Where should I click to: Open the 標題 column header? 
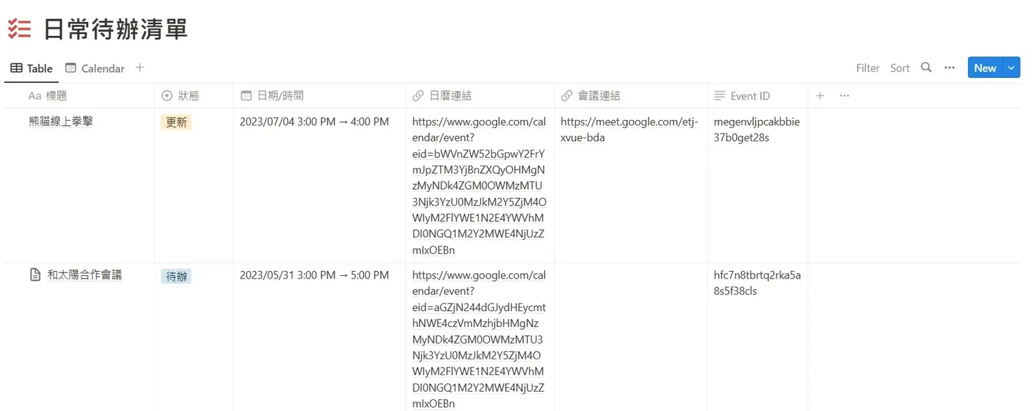click(x=79, y=96)
